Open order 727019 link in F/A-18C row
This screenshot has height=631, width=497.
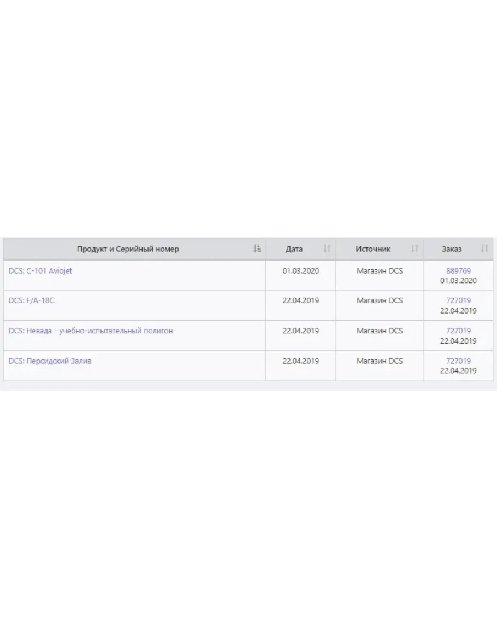(x=458, y=300)
